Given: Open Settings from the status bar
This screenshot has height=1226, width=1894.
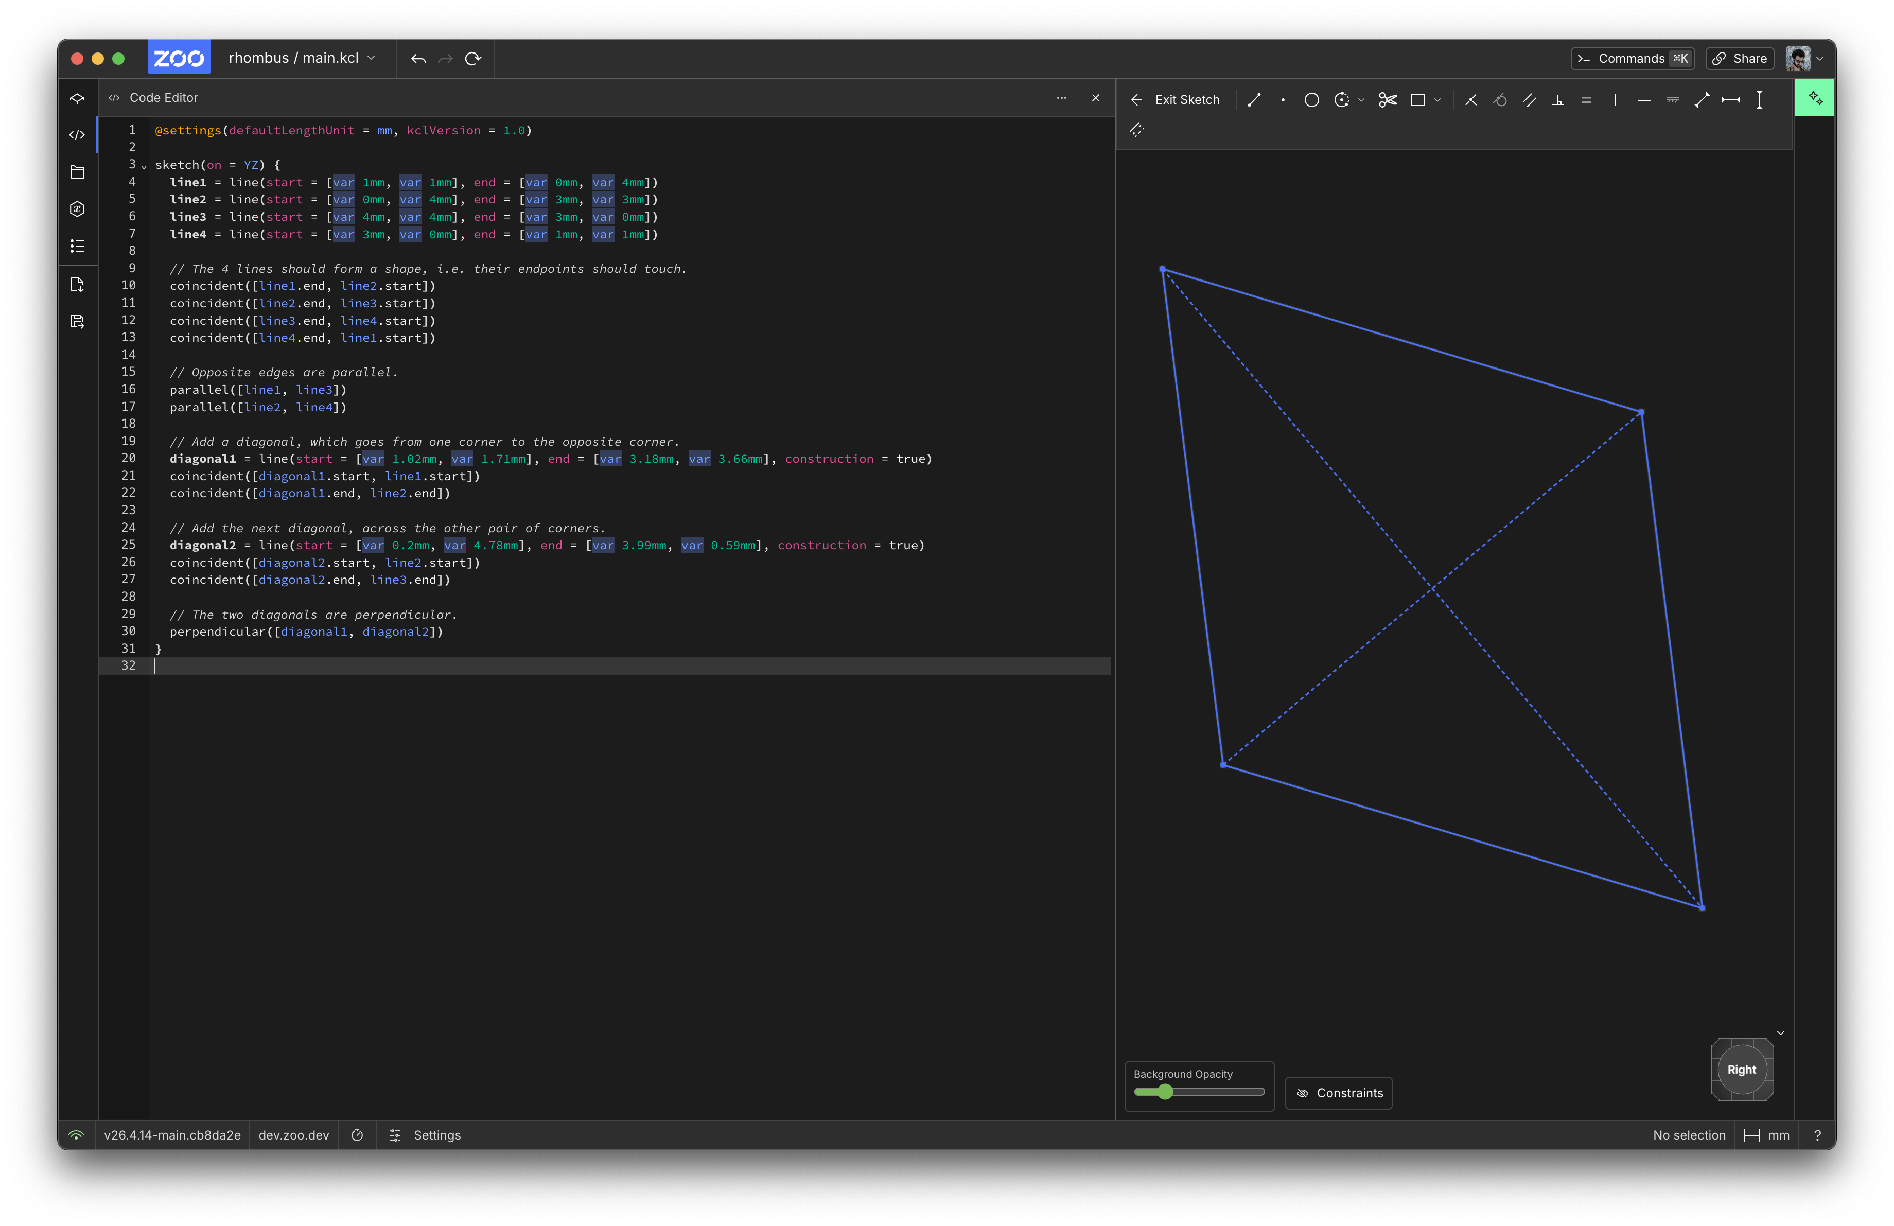Looking at the screenshot, I should (425, 1135).
